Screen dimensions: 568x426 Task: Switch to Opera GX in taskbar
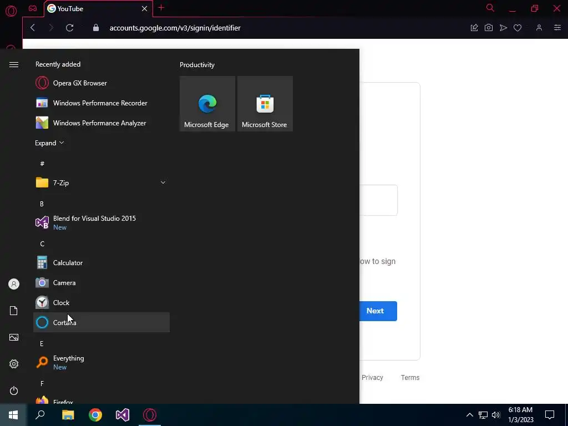[x=150, y=415]
